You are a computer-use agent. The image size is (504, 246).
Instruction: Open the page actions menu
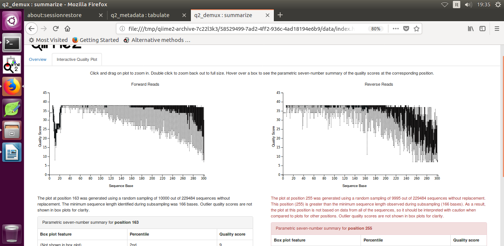tap(395, 28)
